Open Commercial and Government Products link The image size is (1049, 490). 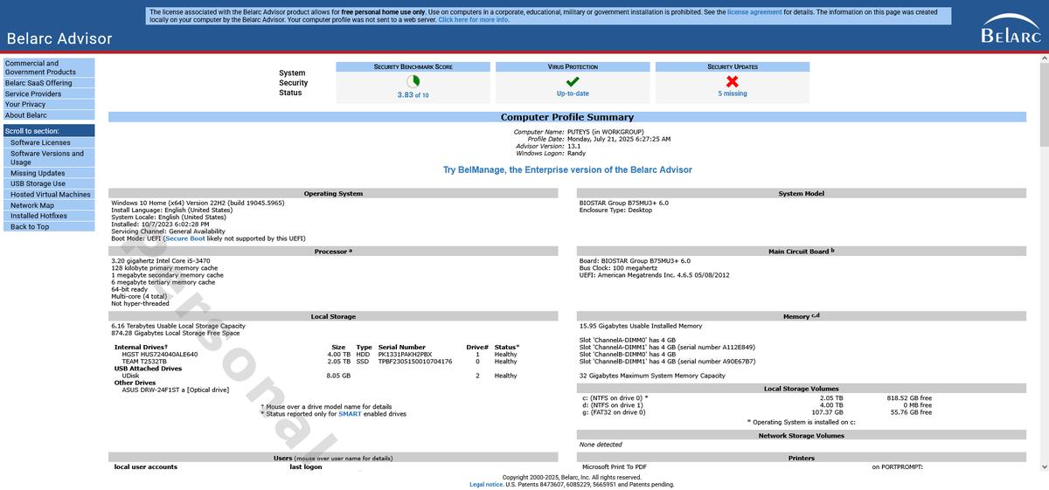49,67
